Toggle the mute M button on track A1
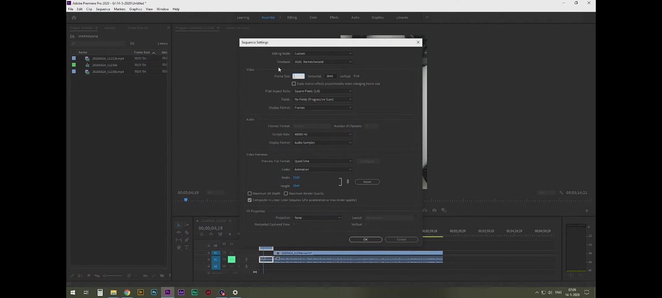This screenshot has height=298, width=662. click(x=231, y=260)
